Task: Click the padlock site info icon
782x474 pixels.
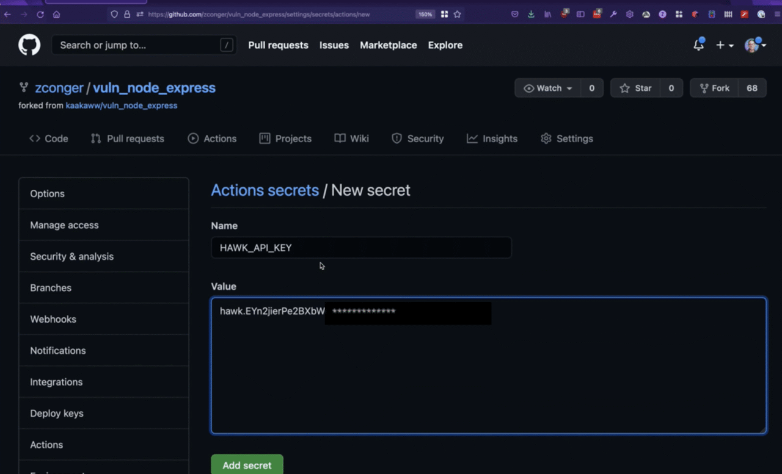Action: 127,14
